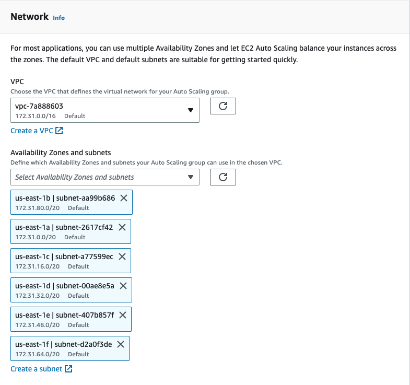Image resolution: width=410 pixels, height=385 pixels.
Task: Select the us-east-1b subnet token label
Action: (65, 199)
